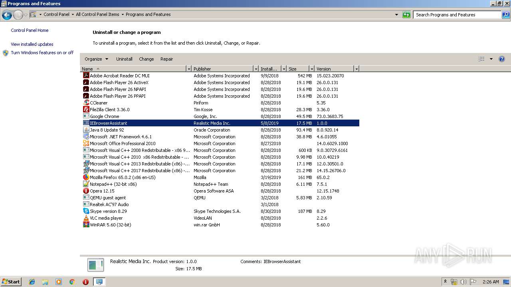511x287 pixels.
Task: Open the Organize dropdown menu
Action: tap(96, 59)
